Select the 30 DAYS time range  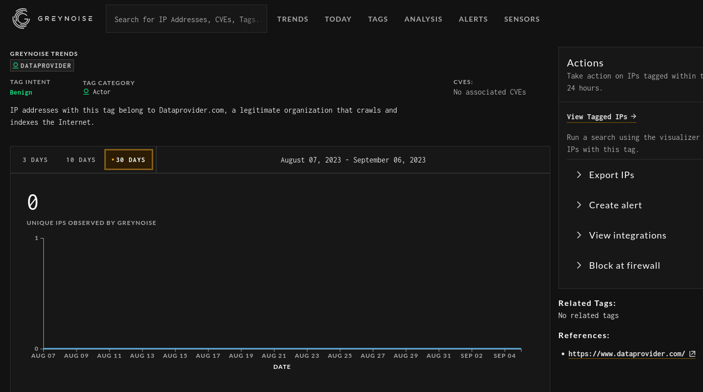pyautogui.click(x=129, y=160)
